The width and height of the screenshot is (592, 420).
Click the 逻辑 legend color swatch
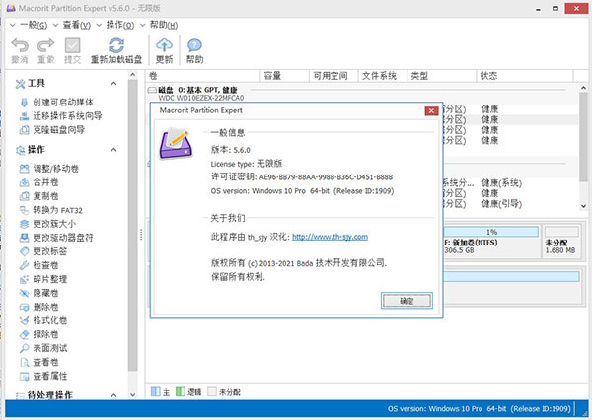pos(181,391)
